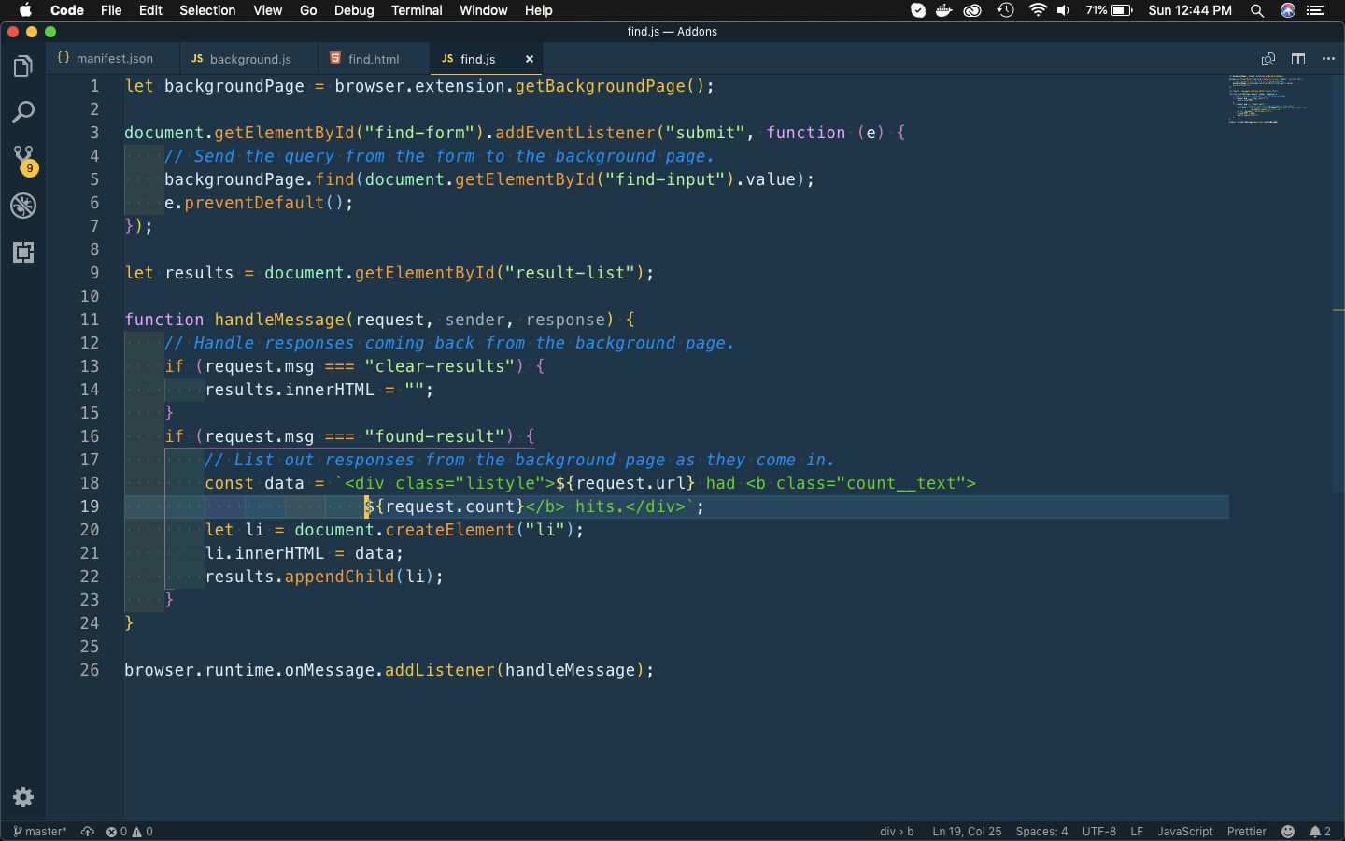Open Time Machine menu bar icon
The width and height of the screenshot is (1345, 841).
point(1005,10)
